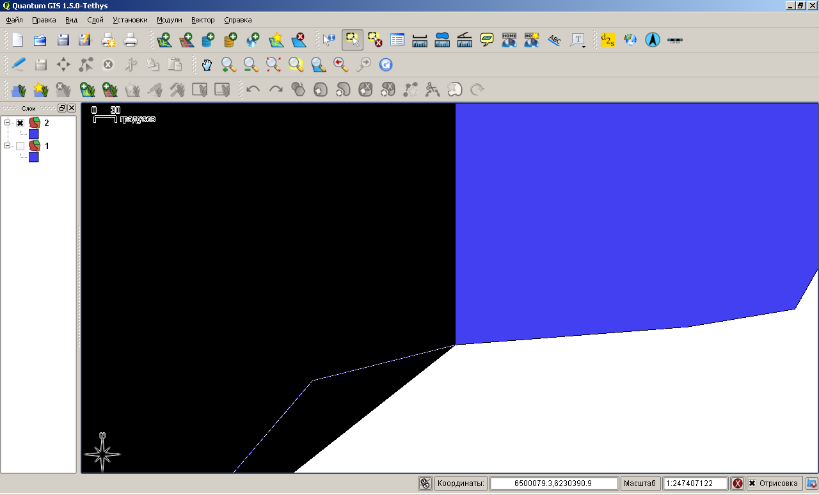Activate the Zoom In magnifier tool
The image size is (819, 495).
point(228,65)
